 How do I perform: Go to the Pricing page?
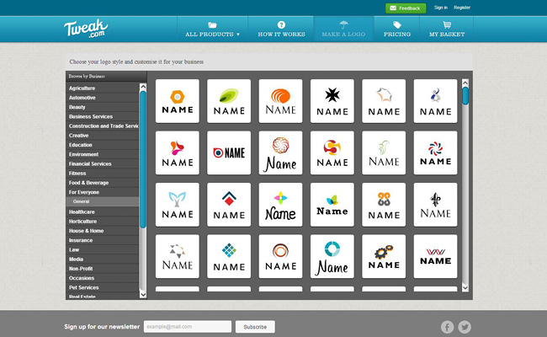396,29
